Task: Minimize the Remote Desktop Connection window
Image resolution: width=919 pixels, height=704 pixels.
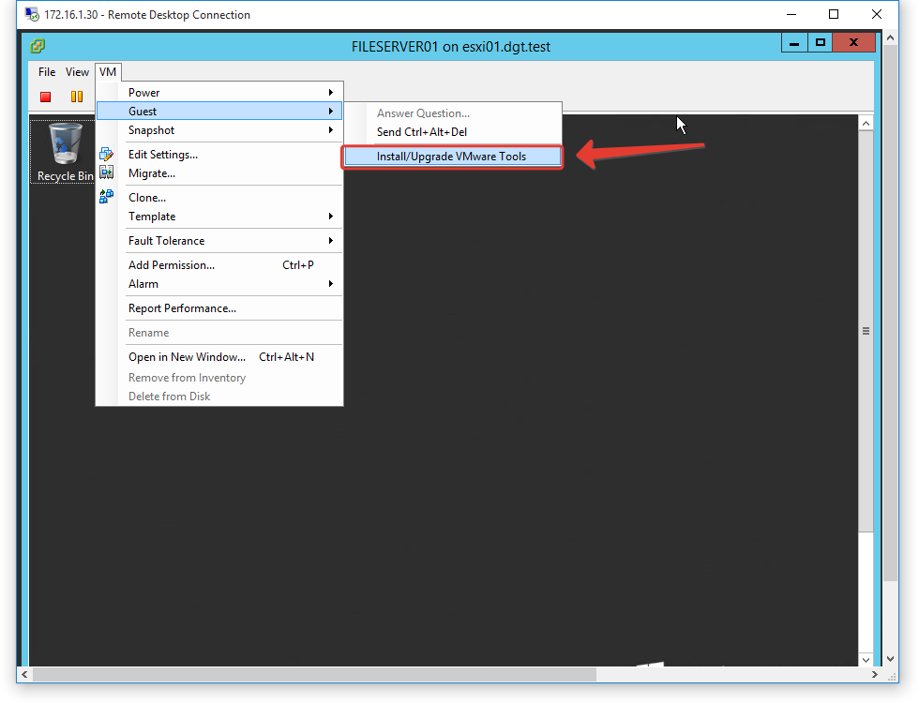Action: [x=791, y=14]
